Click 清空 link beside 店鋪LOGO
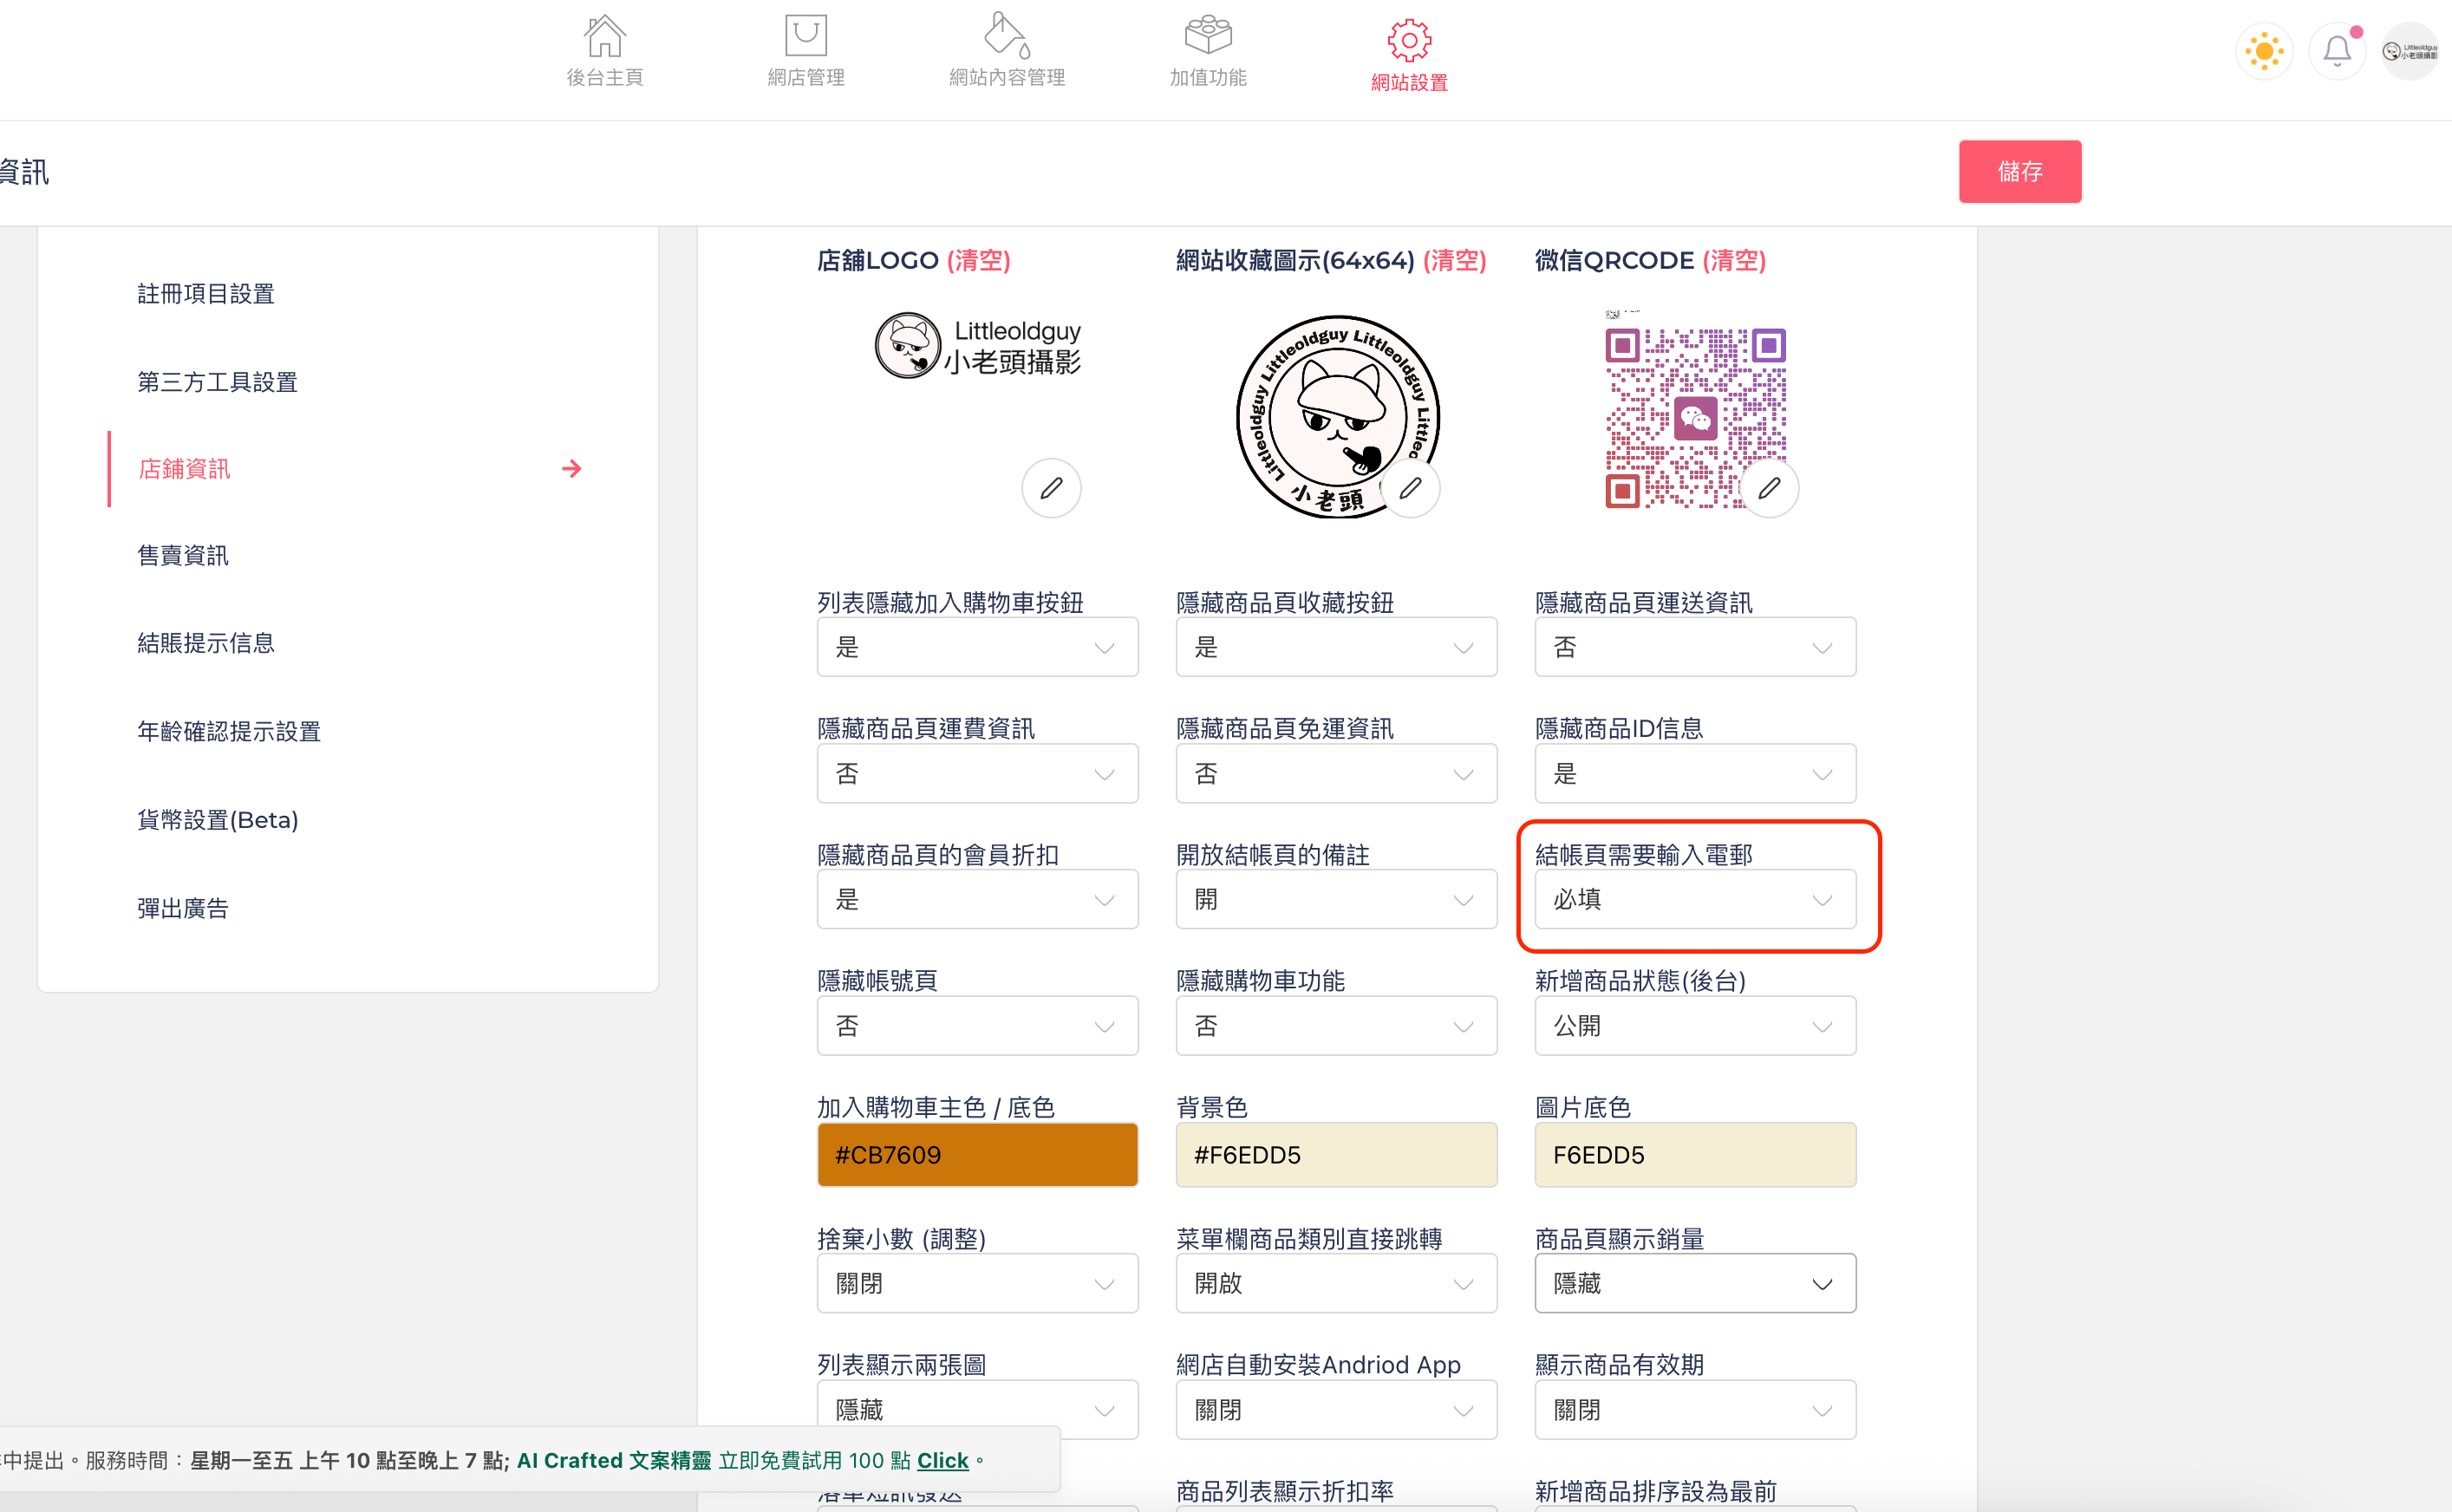Image resolution: width=2452 pixels, height=1512 pixels. point(978,261)
